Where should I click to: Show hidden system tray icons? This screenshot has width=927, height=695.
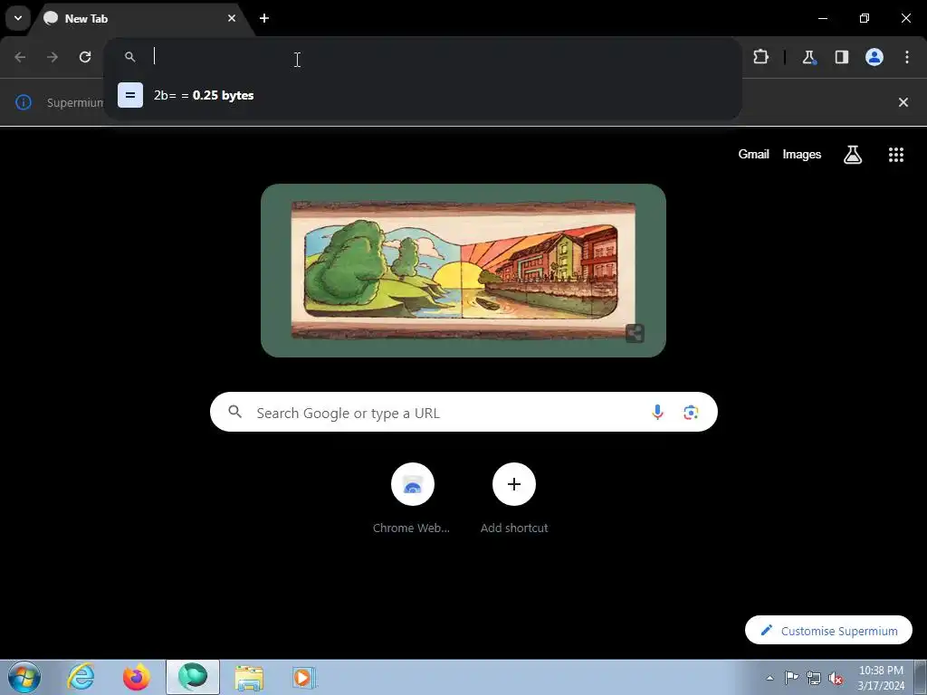(x=769, y=678)
